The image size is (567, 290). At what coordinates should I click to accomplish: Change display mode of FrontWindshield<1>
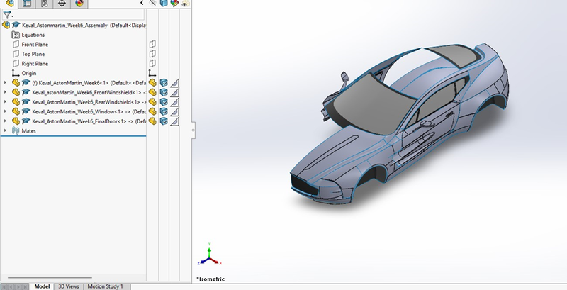pos(164,93)
